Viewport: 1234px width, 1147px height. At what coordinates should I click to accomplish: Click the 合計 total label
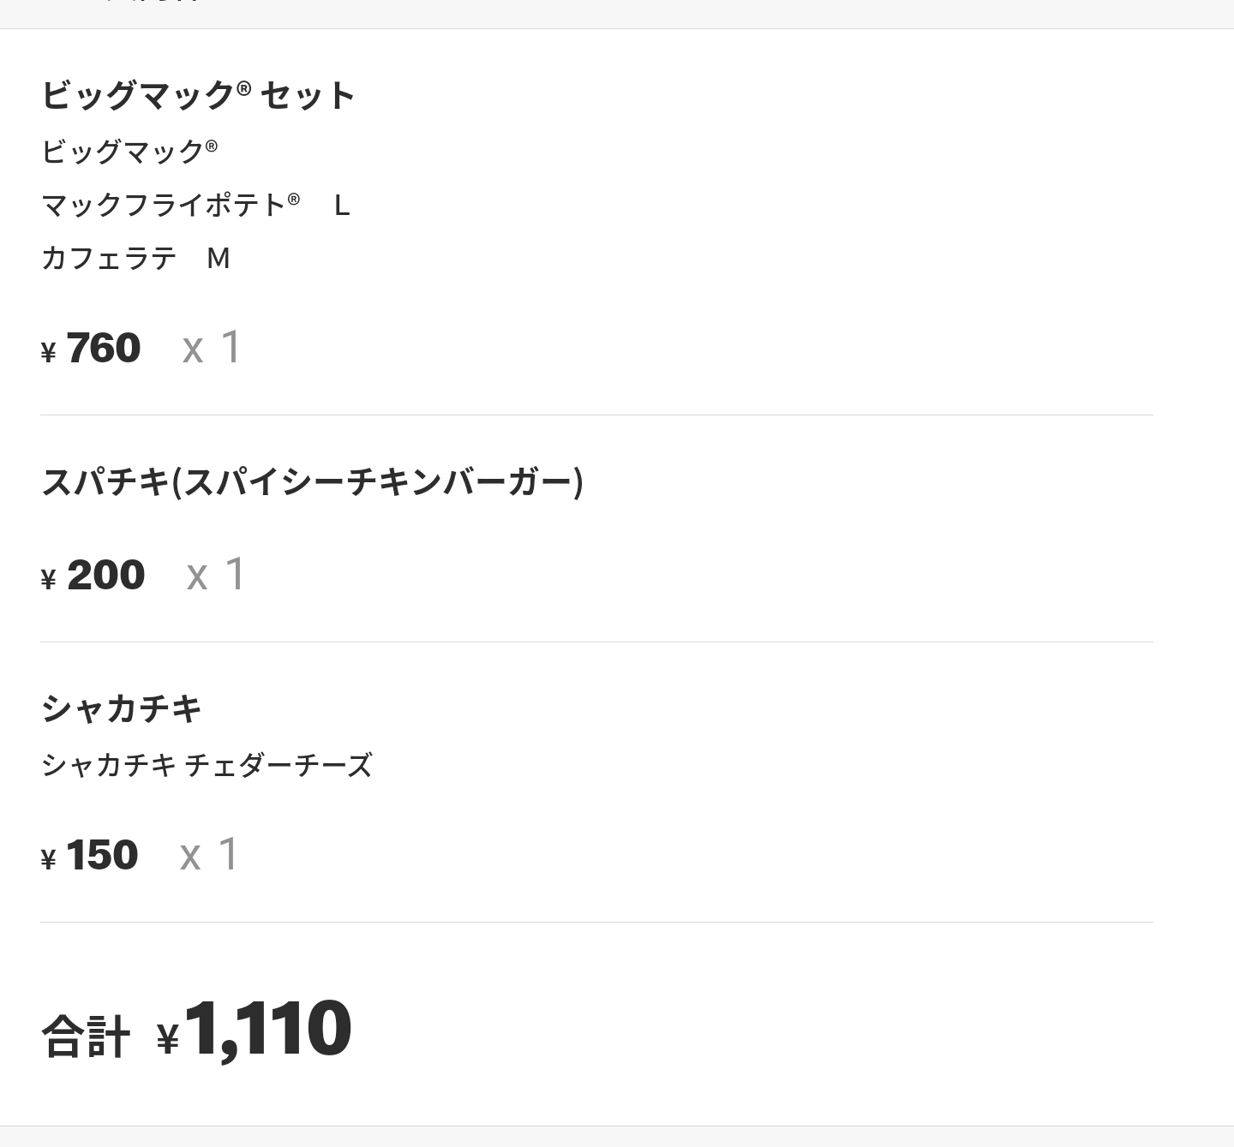pyautogui.click(x=86, y=1036)
